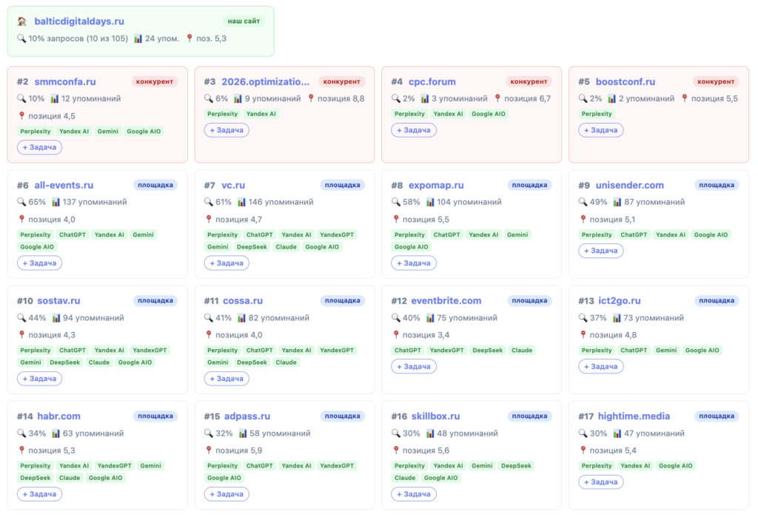Click the pin icon for позиция 4,5

pos(21,115)
